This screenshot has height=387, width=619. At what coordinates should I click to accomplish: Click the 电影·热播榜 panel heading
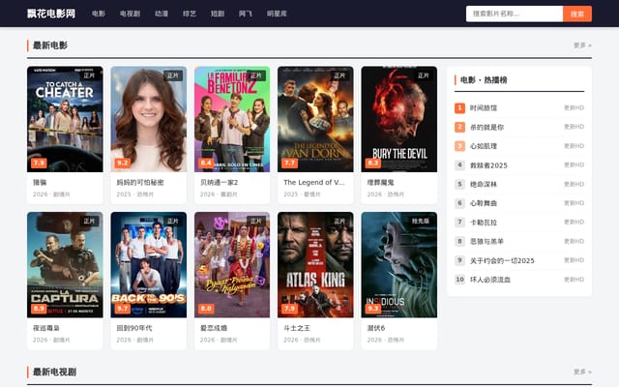tap(484, 80)
